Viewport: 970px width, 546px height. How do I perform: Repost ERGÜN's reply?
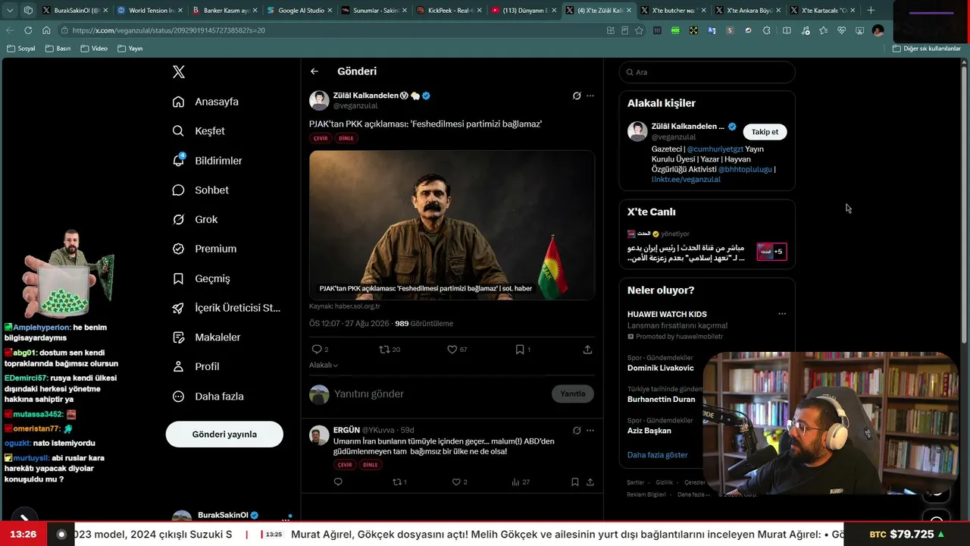(396, 482)
